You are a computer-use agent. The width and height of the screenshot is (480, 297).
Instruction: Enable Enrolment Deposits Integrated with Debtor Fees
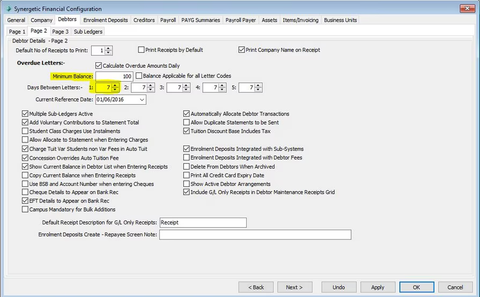click(x=187, y=157)
